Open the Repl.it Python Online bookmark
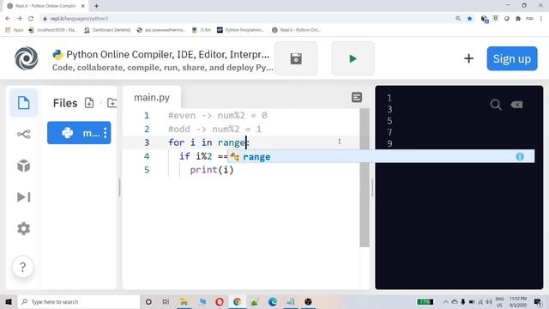The height and width of the screenshot is (309, 549). coord(297,30)
